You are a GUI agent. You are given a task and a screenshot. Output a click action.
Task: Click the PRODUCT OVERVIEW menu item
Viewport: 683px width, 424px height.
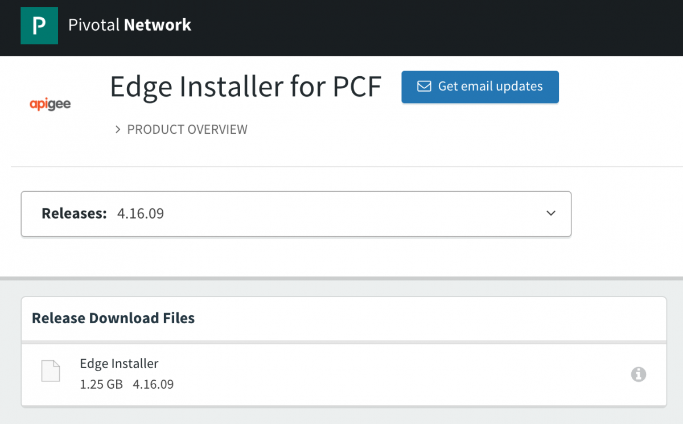pyautogui.click(x=187, y=129)
